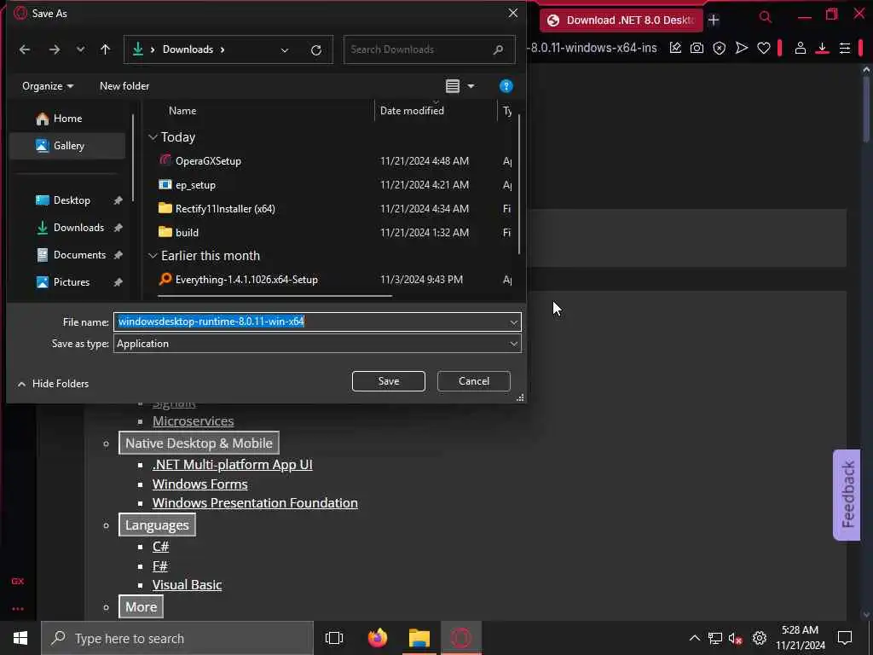Screen dimensions: 873x655
Task: Open the sidebar three-dots menu
Action: [18, 608]
